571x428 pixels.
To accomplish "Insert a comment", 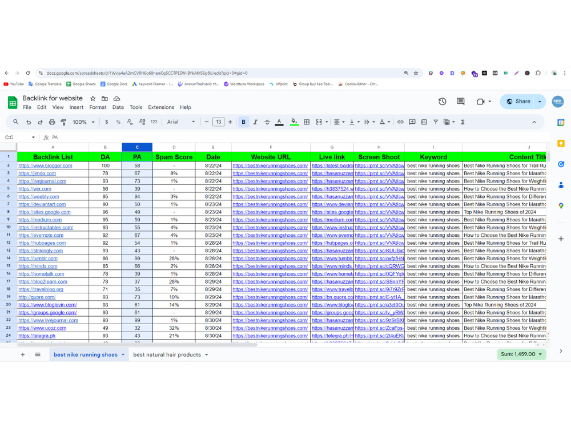I will point(412,122).
